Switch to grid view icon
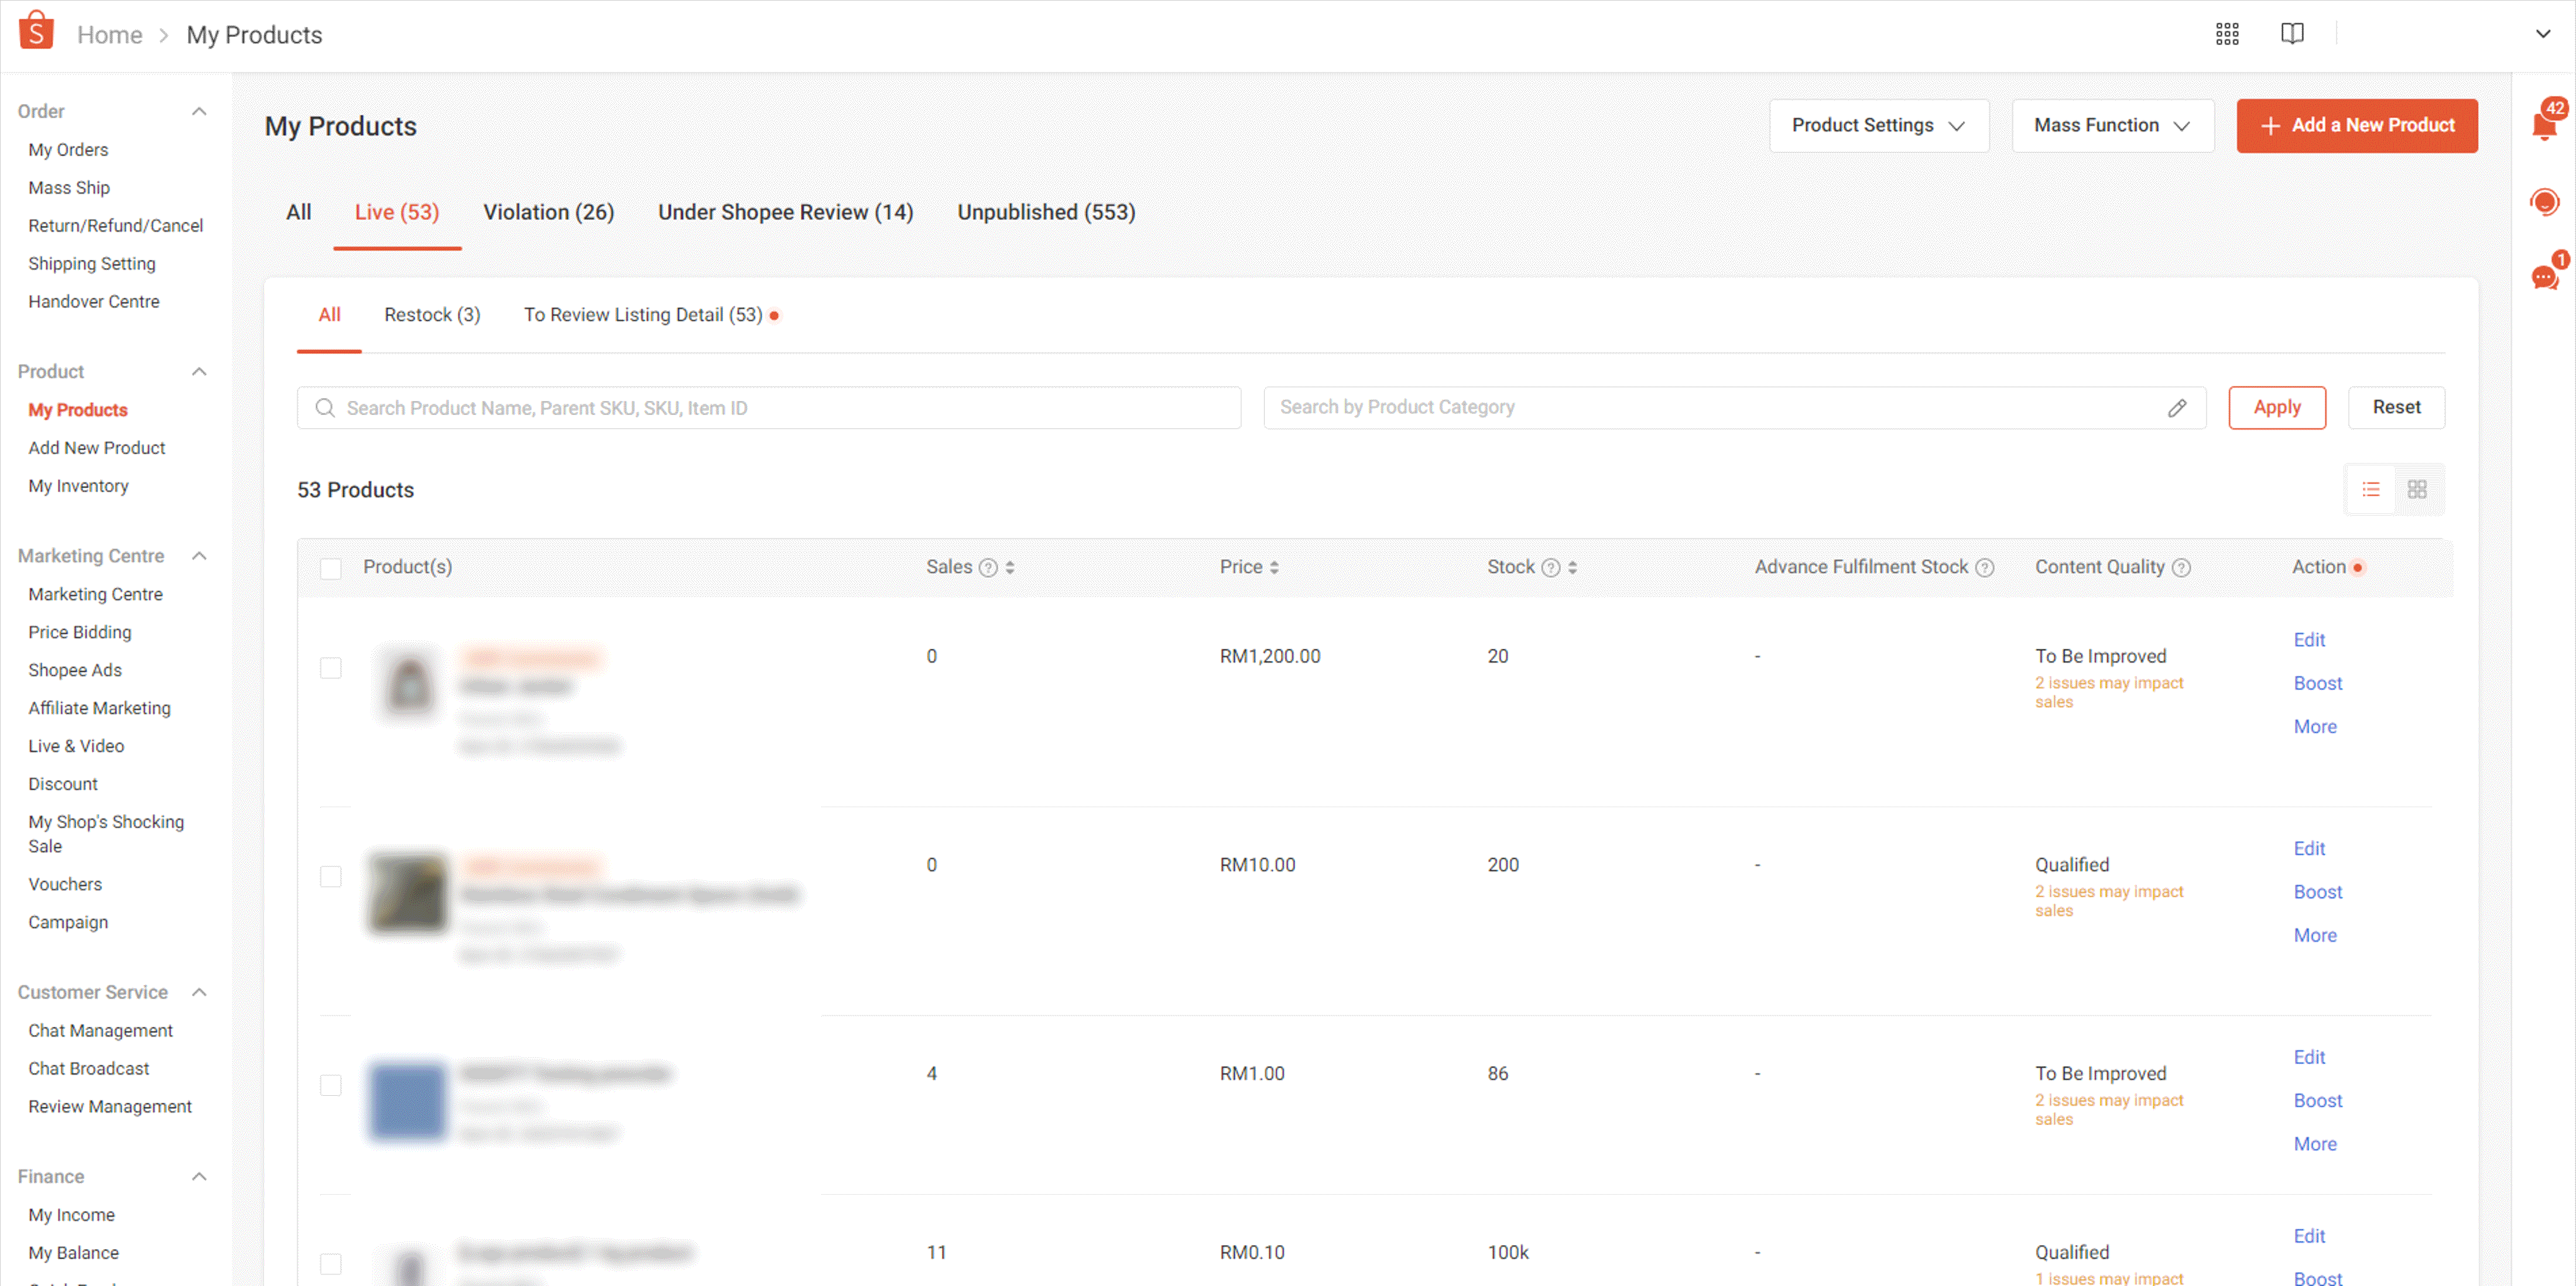 [x=2417, y=489]
